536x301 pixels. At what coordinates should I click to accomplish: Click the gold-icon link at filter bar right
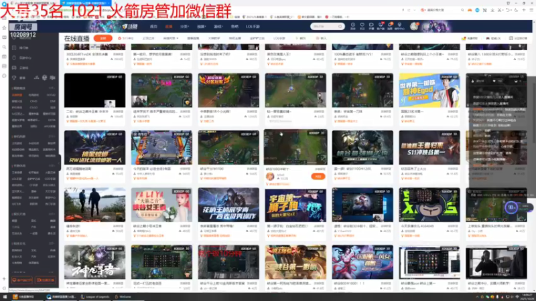470,38
